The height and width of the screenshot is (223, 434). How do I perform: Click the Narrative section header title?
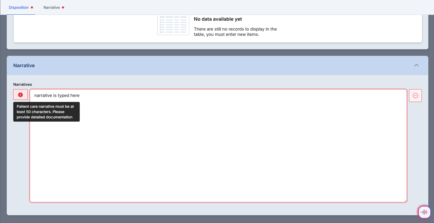tap(24, 66)
